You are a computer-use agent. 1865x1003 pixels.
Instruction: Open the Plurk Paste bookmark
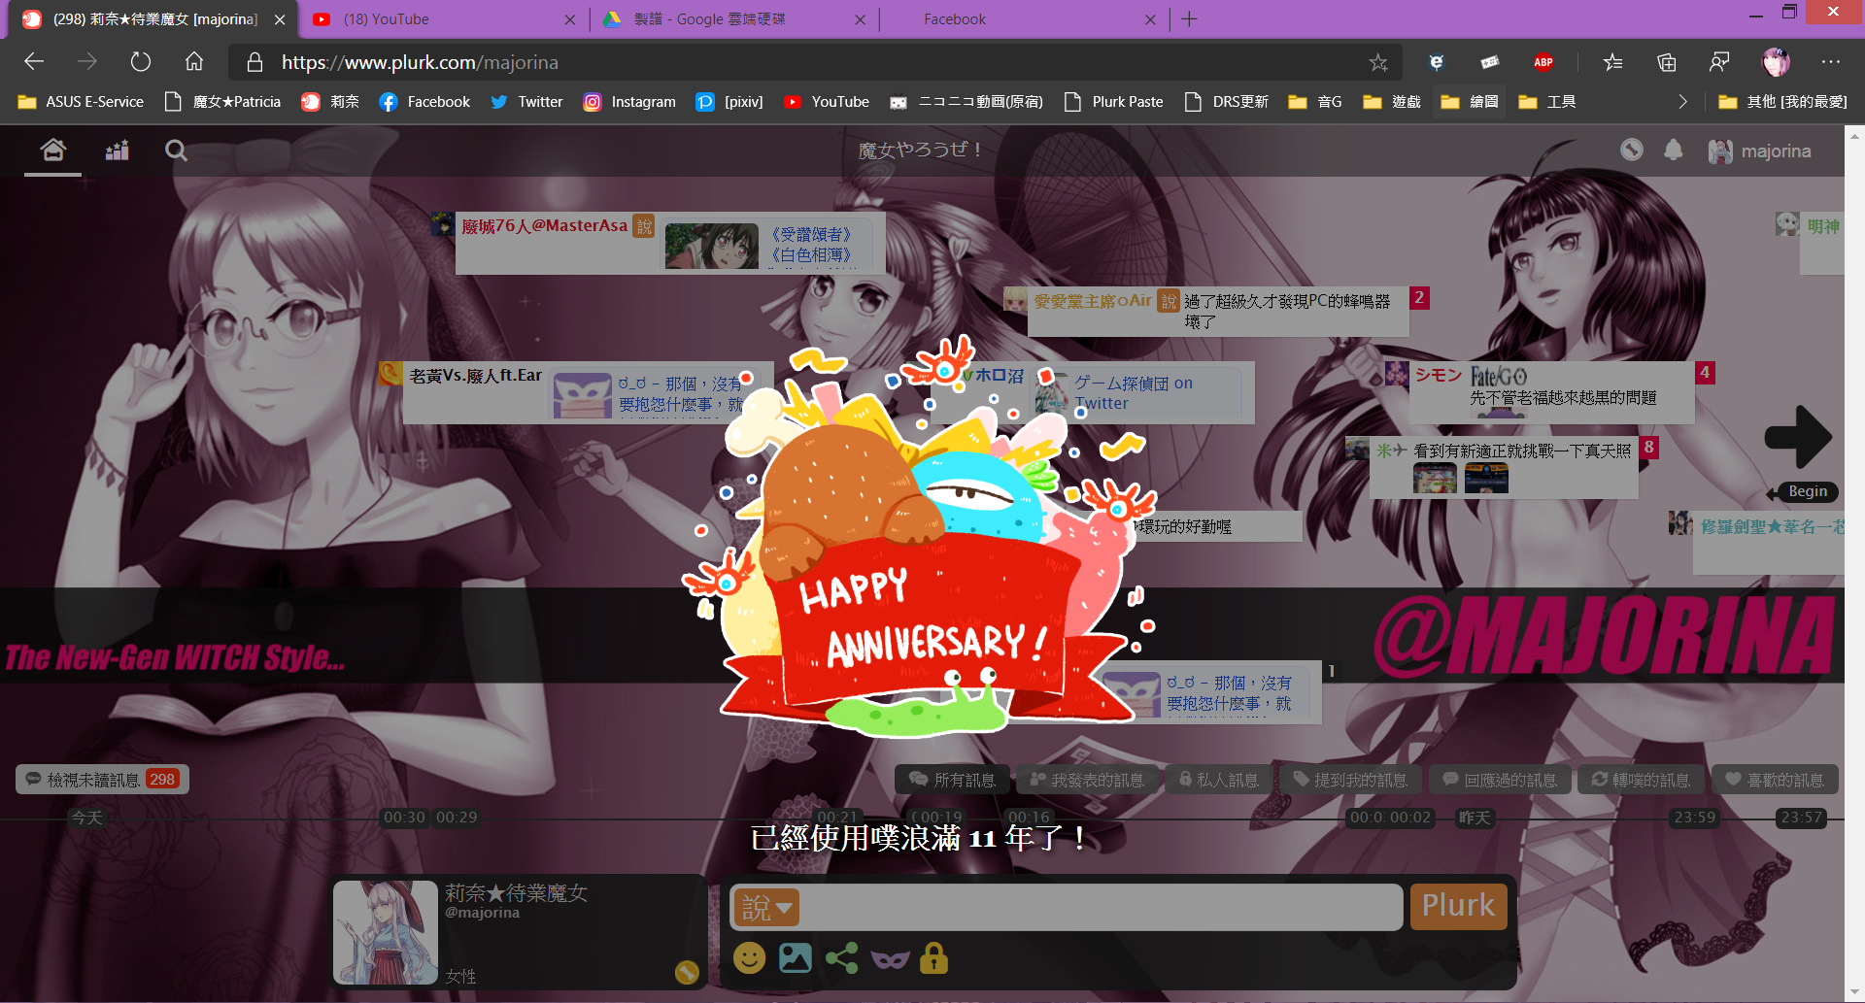(x=1113, y=102)
